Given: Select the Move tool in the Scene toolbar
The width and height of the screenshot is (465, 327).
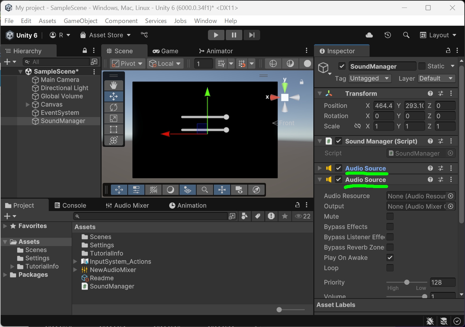Looking at the screenshot, I should pos(114,96).
